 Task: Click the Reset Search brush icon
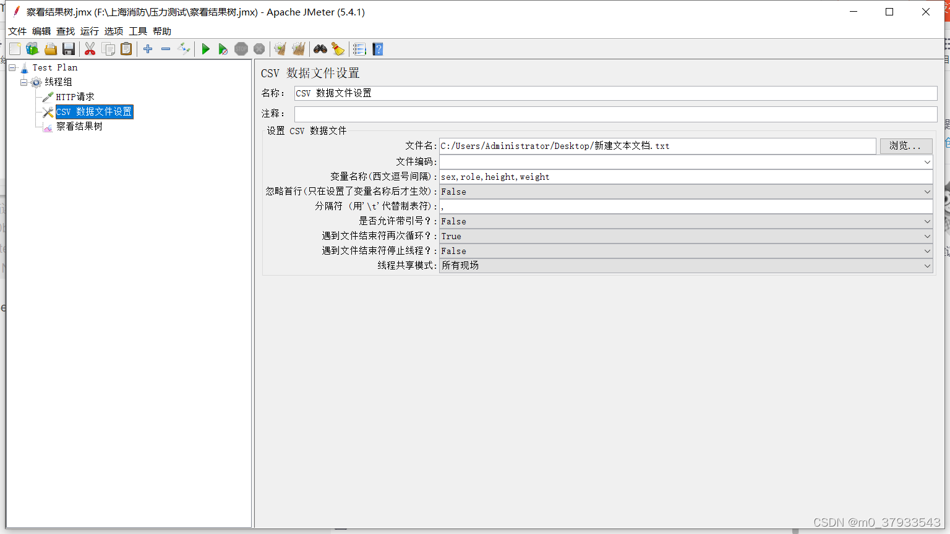[338, 49]
